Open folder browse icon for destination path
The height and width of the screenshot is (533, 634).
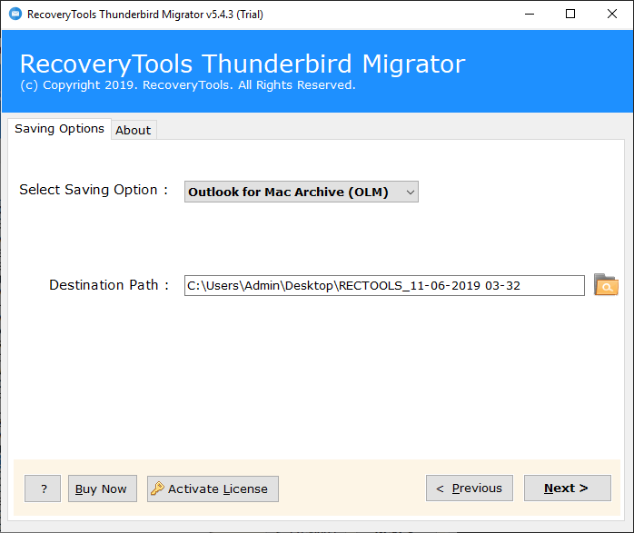pyautogui.click(x=606, y=285)
